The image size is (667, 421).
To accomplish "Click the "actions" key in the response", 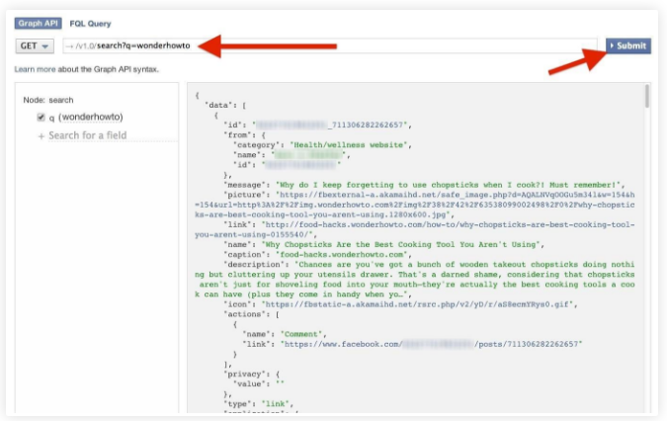I will click(245, 314).
